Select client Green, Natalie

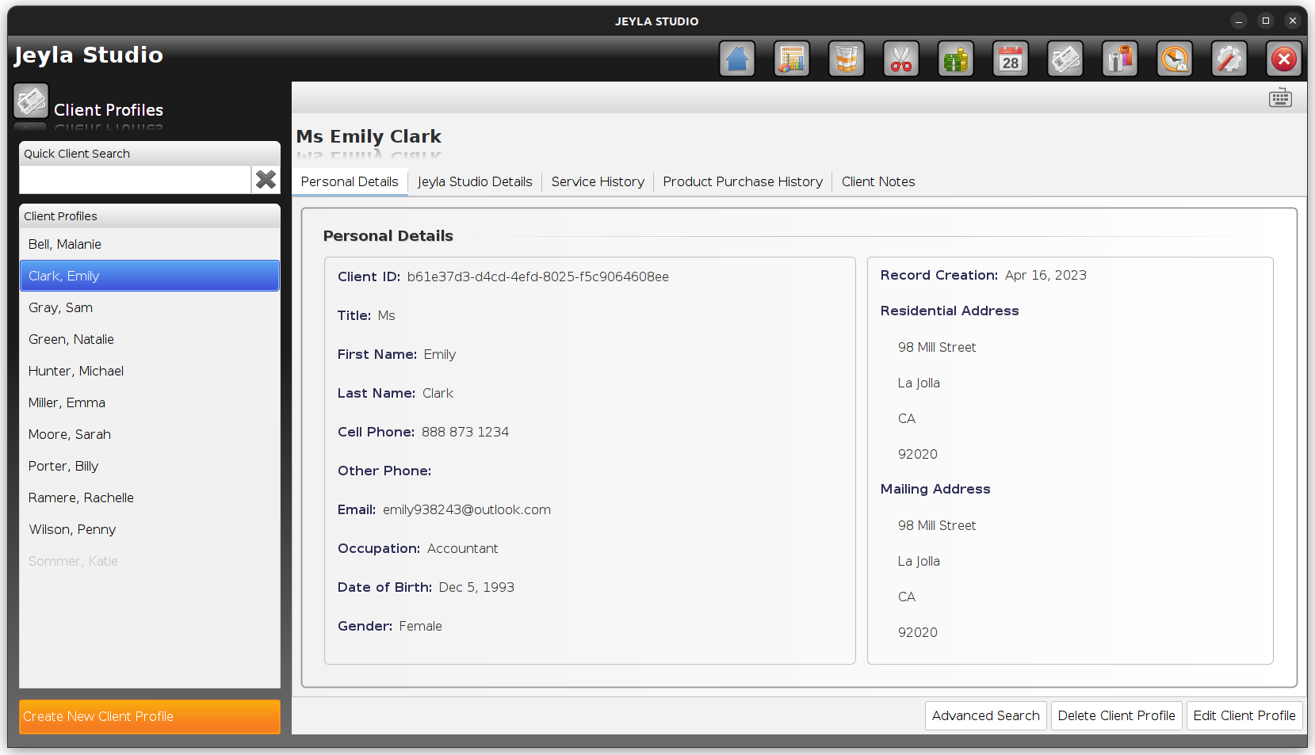150,339
